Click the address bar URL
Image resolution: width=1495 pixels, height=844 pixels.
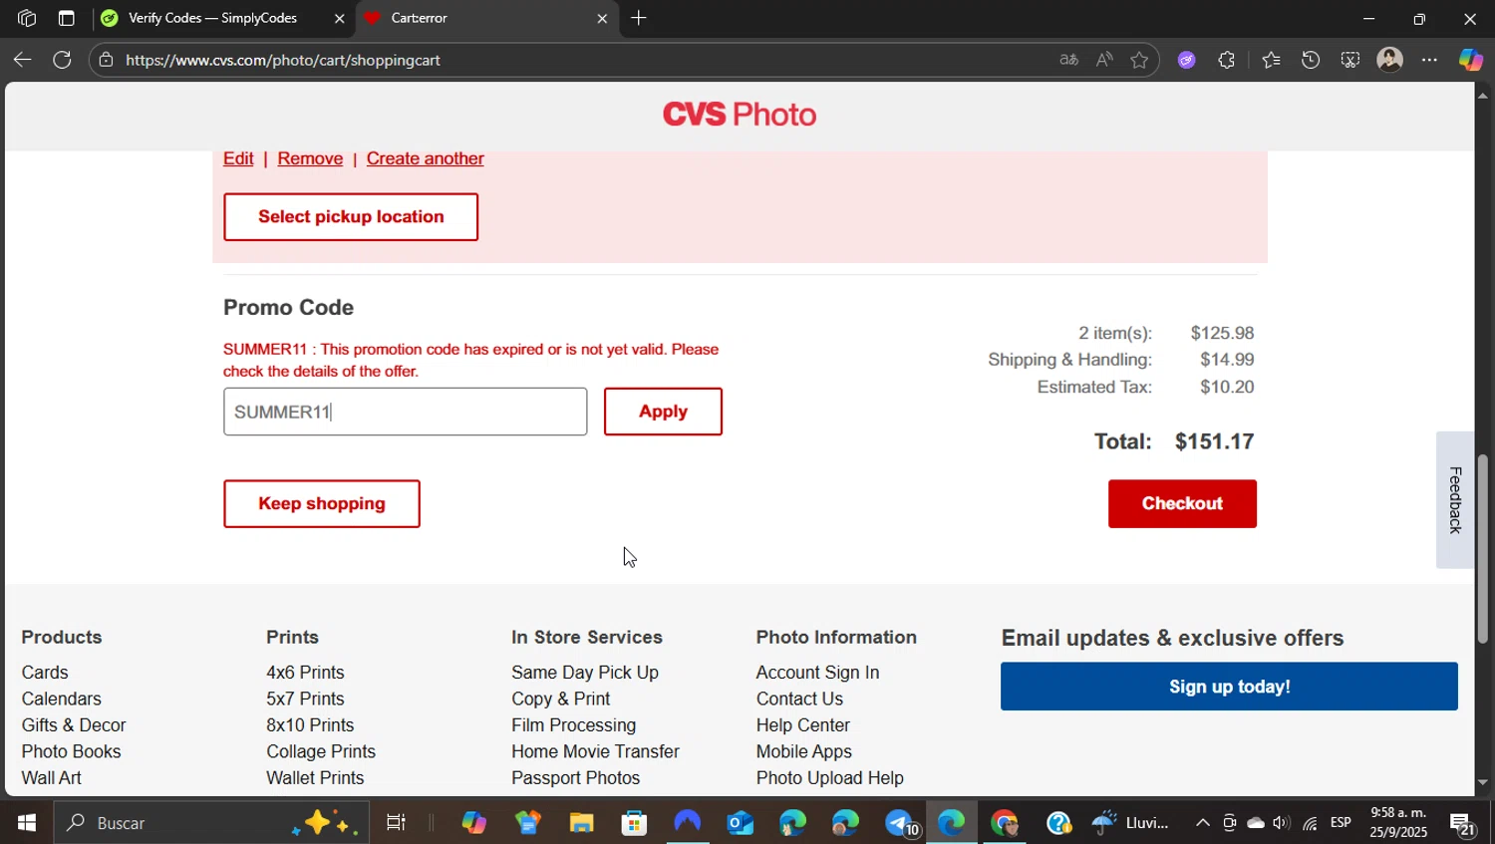pos(283,60)
